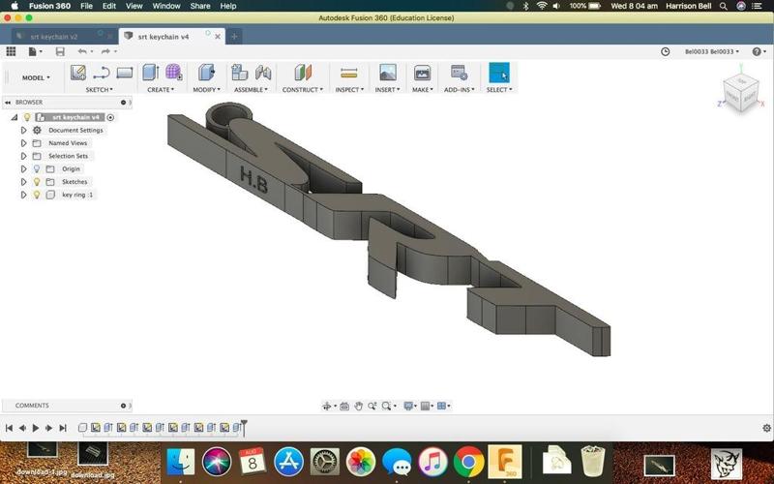The image size is (774, 484).
Task: Click the Offset Plane construct icon
Action: [303, 73]
